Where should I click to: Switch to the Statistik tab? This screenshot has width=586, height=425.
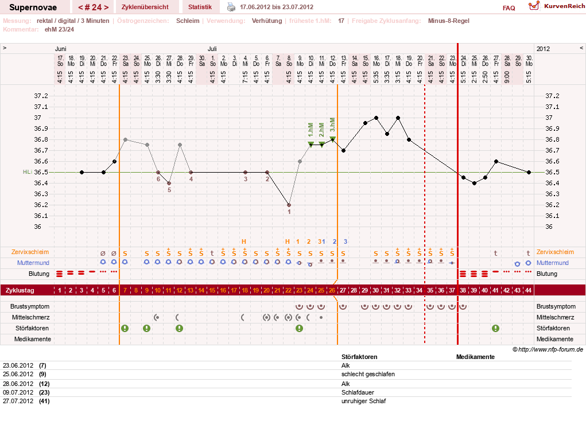click(200, 7)
